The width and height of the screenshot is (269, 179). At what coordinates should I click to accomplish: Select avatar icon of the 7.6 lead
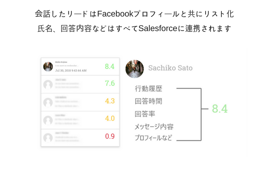pyautogui.click(x=48, y=84)
